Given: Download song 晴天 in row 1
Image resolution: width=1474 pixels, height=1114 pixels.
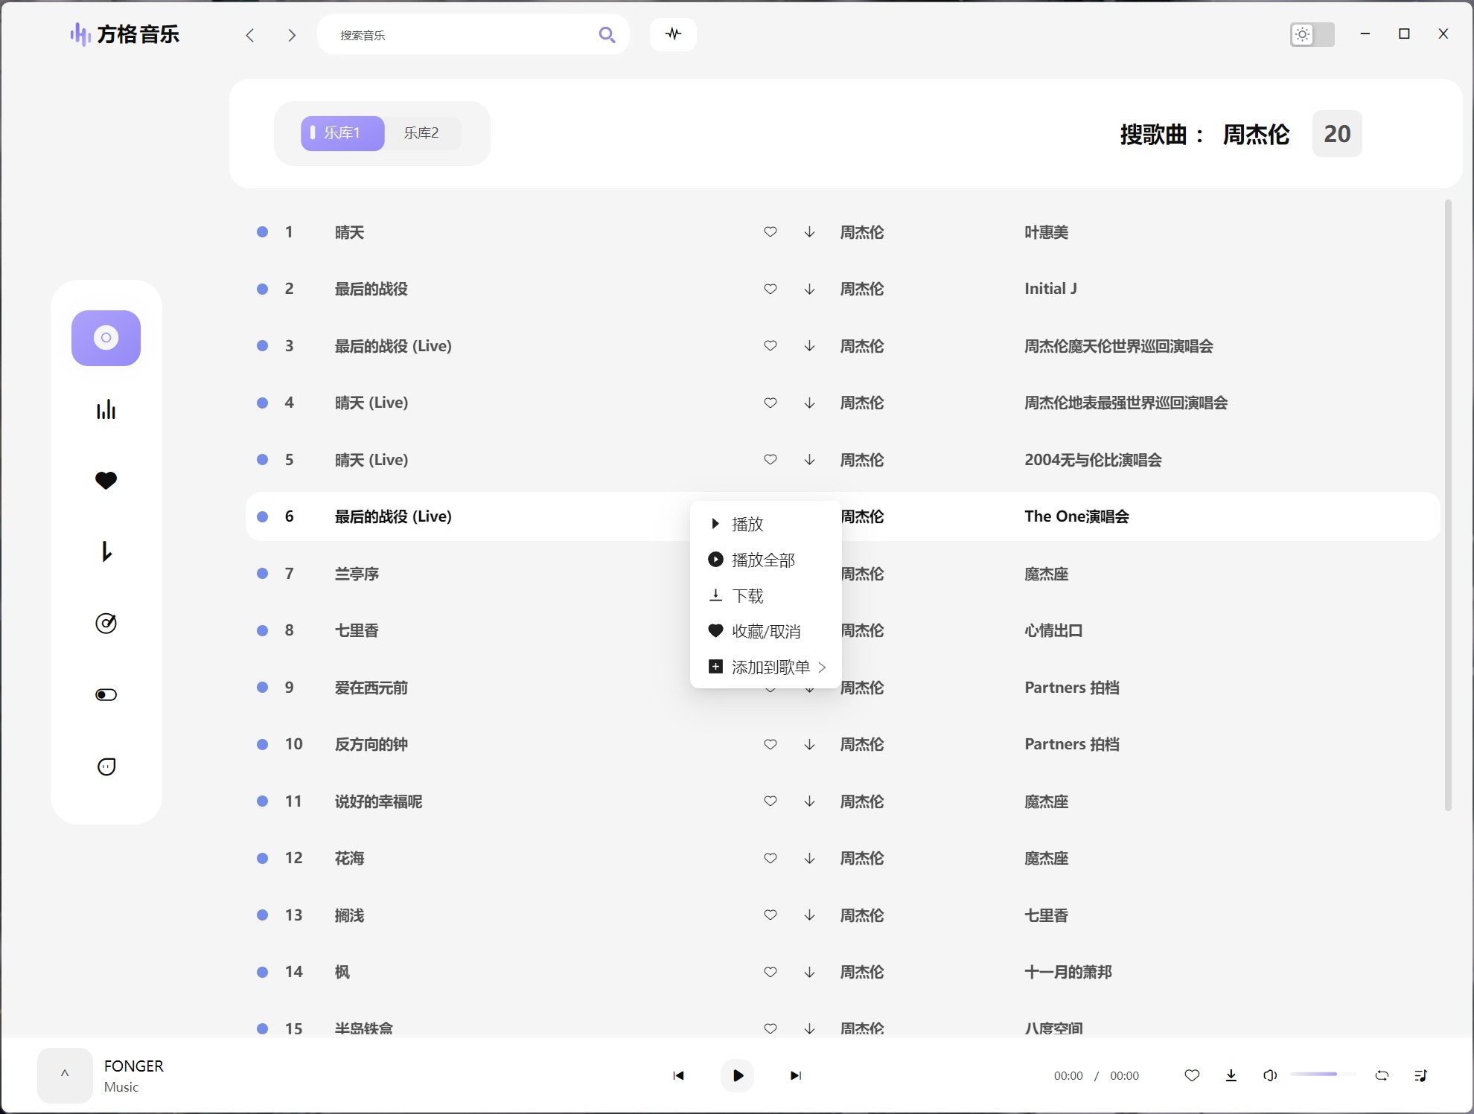Looking at the screenshot, I should (x=809, y=232).
